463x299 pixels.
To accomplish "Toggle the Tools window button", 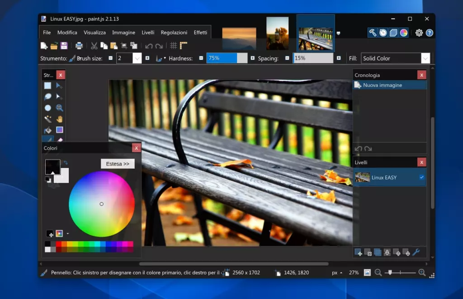I will point(373,33).
